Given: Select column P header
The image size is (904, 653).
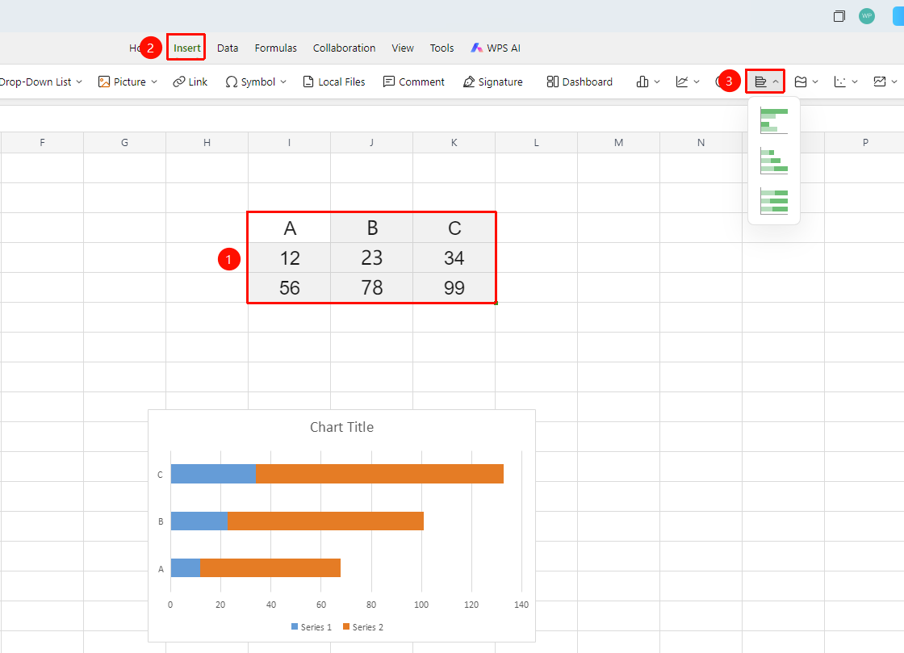Looking at the screenshot, I should tap(864, 142).
